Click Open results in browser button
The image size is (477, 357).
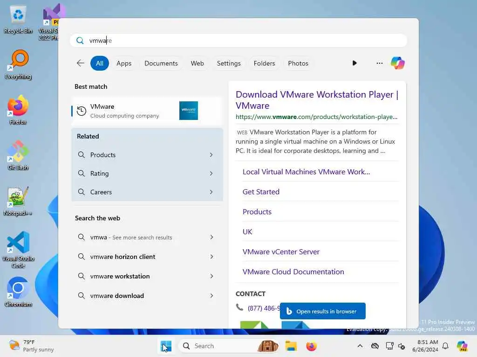point(322,311)
